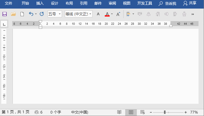This screenshot has height=116, width=204.
Task: Switch to the 插入 ribbon tab
Action: click(x=40, y=3)
